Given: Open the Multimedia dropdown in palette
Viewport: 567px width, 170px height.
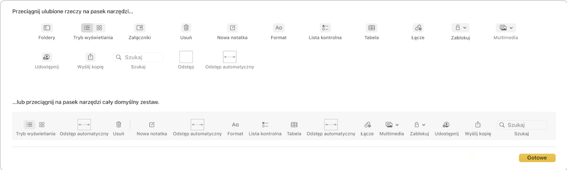Looking at the screenshot, I should 506,28.
